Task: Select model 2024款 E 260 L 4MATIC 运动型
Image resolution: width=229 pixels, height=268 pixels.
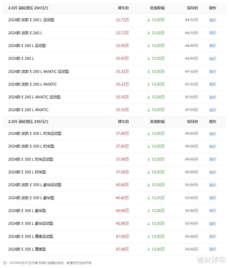Action: coord(34,97)
